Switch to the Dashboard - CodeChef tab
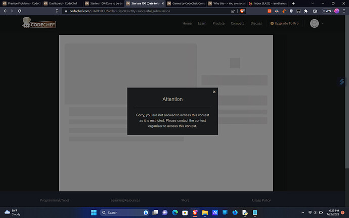Image resolution: width=349 pixels, height=218 pixels. 62,4
